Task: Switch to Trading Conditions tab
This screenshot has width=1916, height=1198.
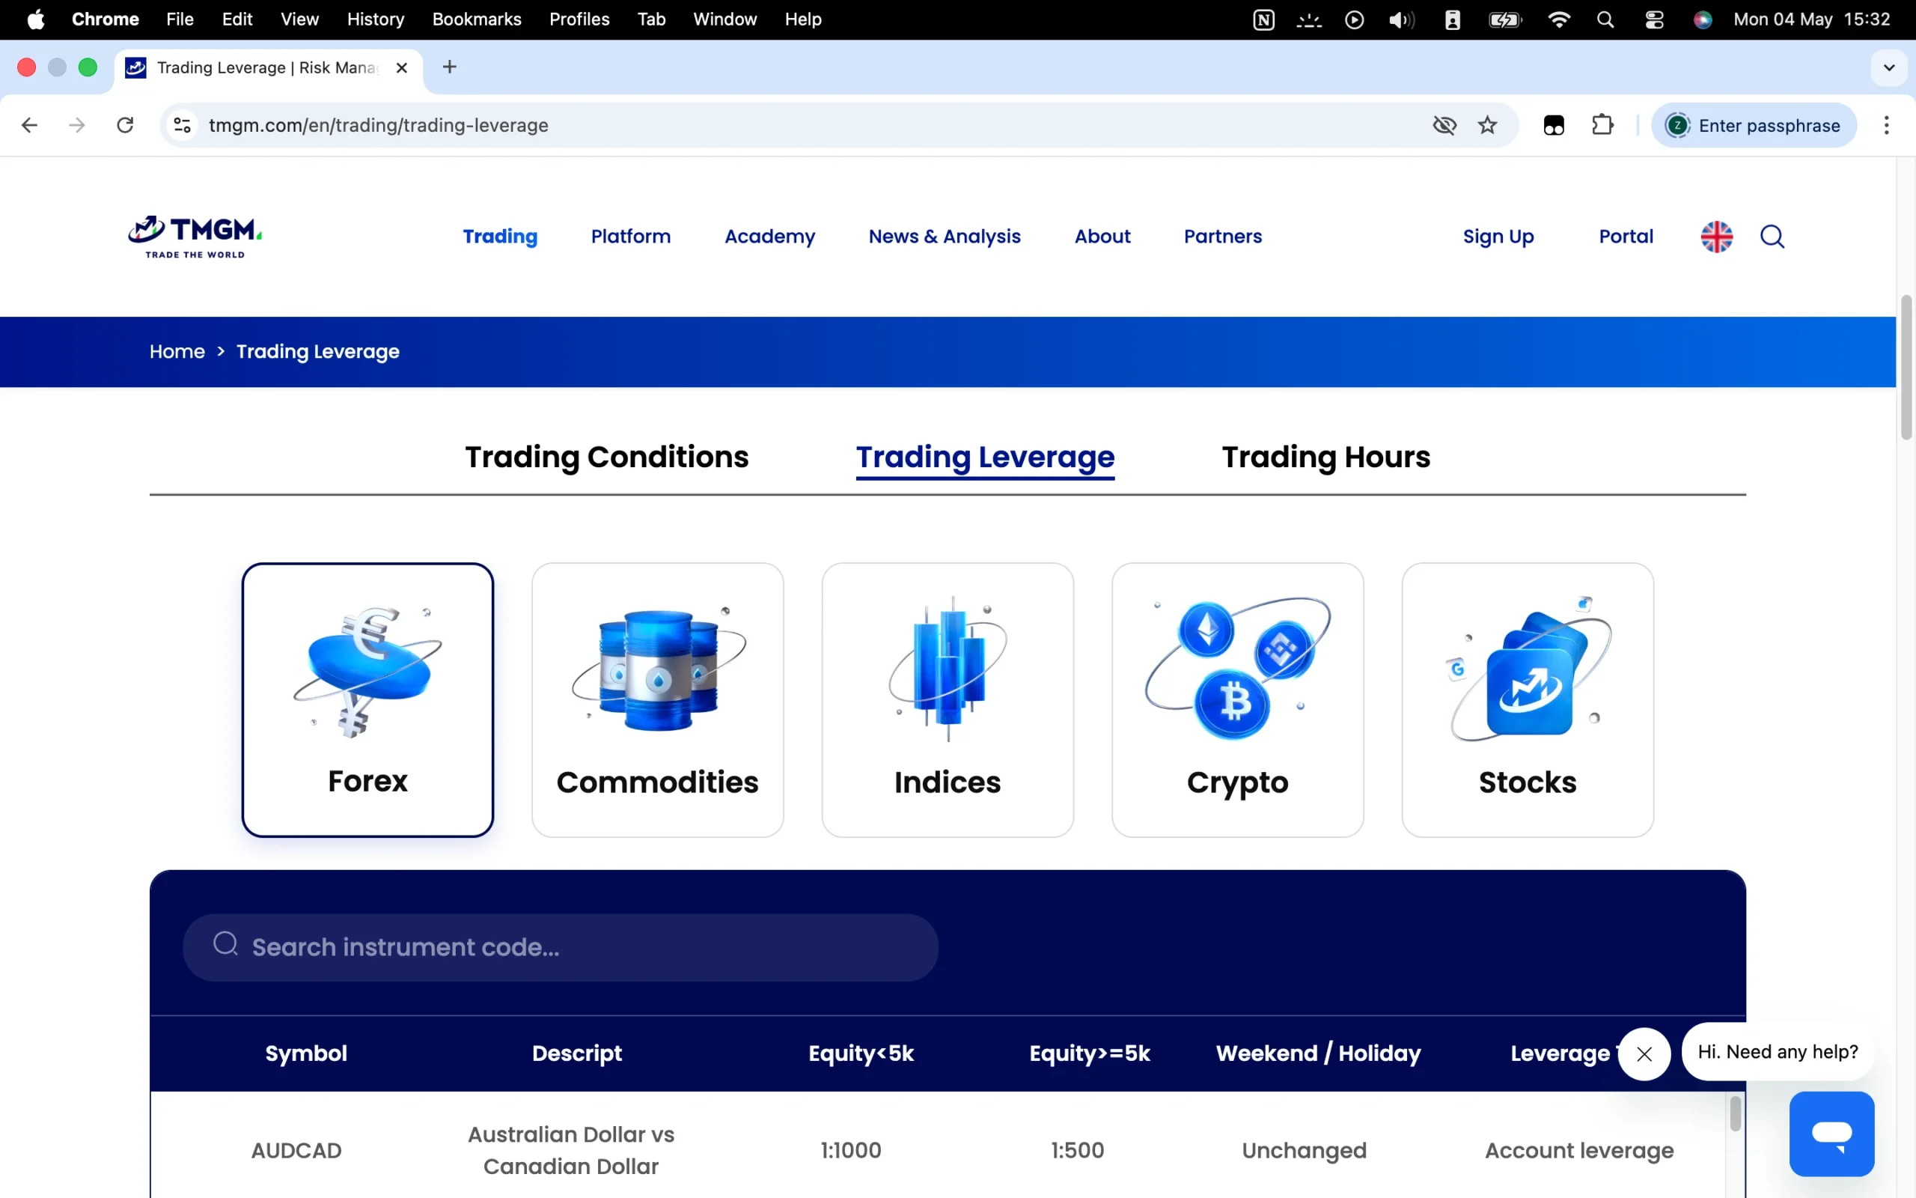Action: [x=606, y=457]
